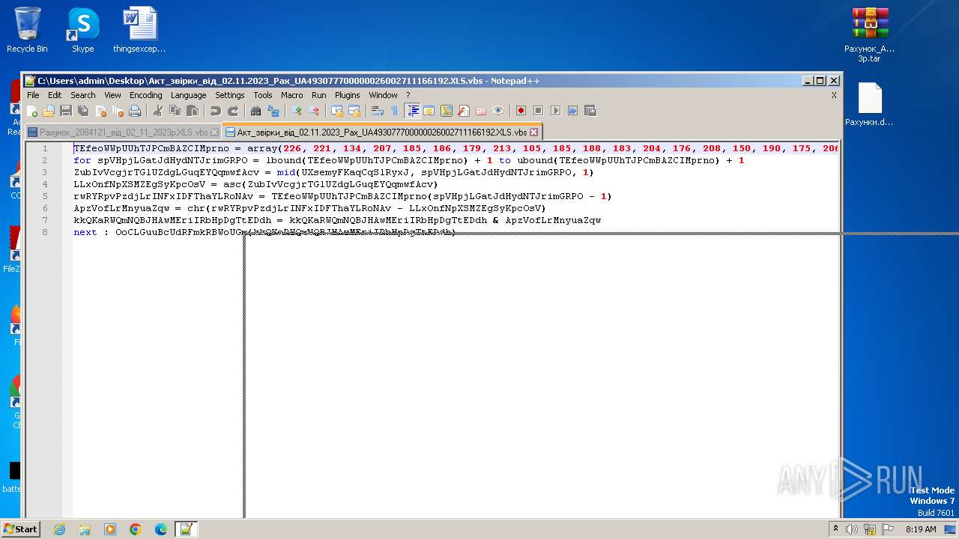The width and height of the screenshot is (959, 539).
Task: Close all documents with the Close All icon
Action: pyautogui.click(x=118, y=111)
